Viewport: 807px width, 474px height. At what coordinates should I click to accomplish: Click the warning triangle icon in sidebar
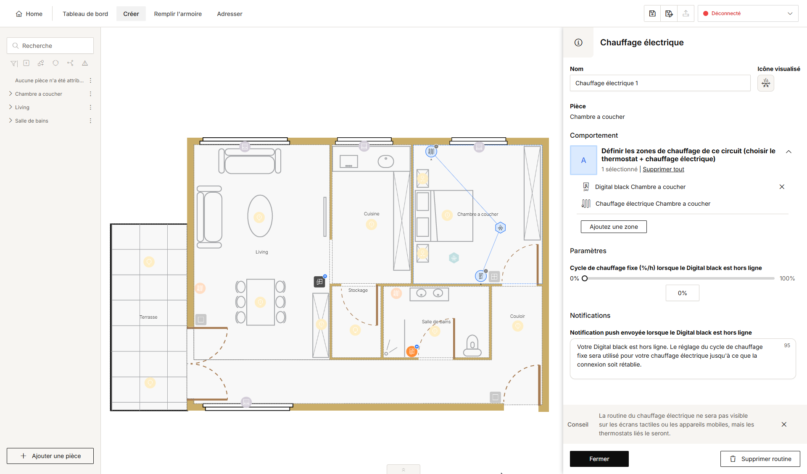point(85,63)
